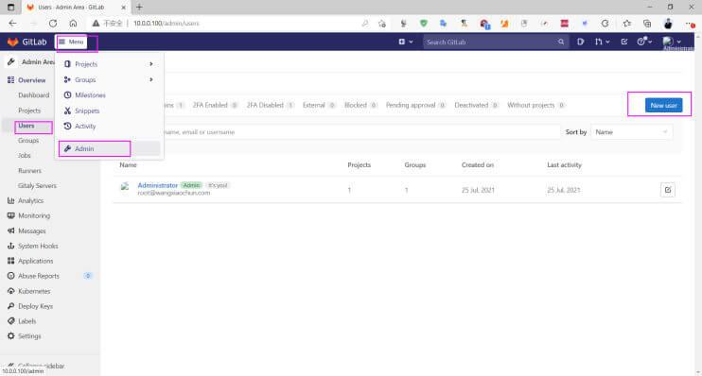The width and height of the screenshot is (702, 376).
Task: Open Messages in the sidebar
Action: [32, 231]
